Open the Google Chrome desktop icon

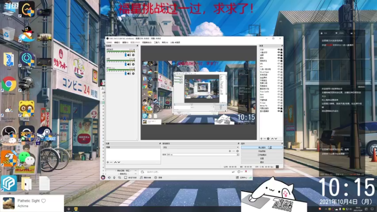click(8, 84)
